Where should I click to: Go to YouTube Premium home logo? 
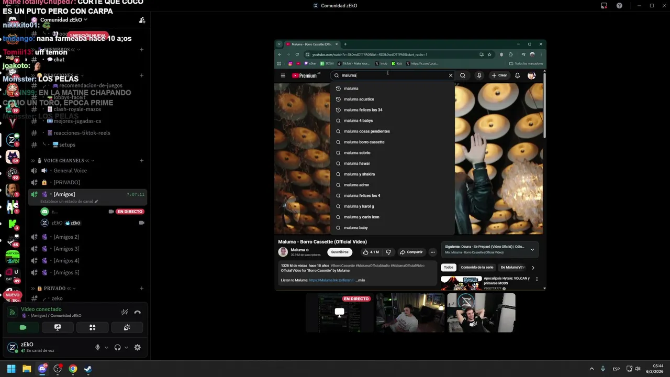click(x=306, y=75)
